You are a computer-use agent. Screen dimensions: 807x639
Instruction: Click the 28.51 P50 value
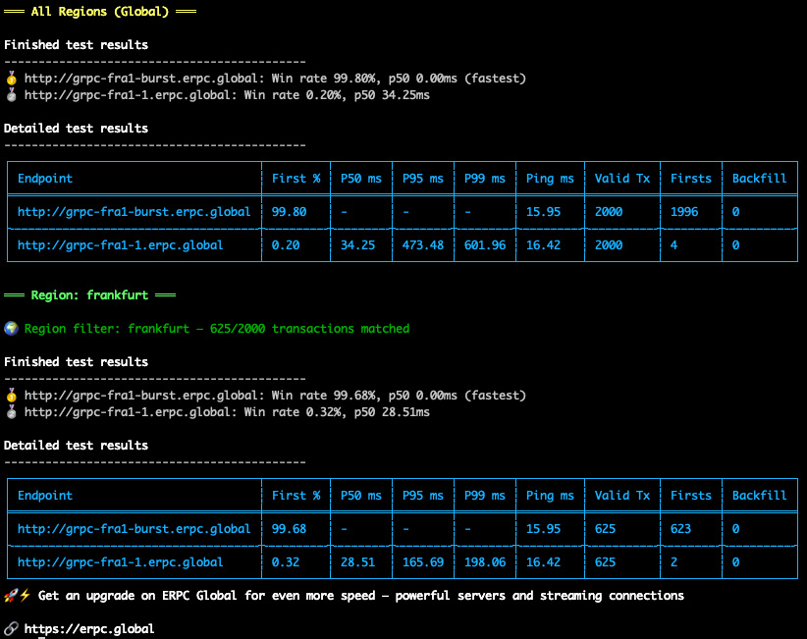(x=357, y=562)
